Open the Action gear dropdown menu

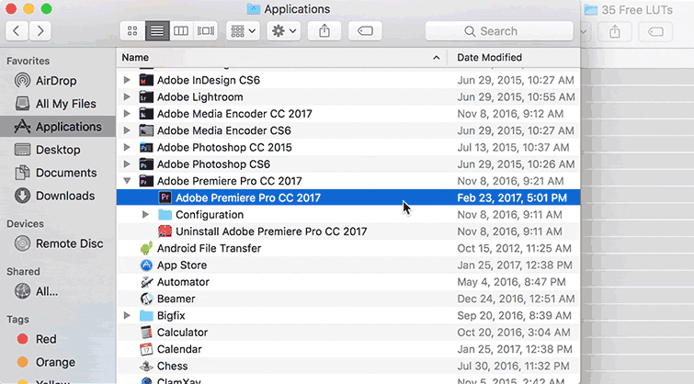(283, 31)
